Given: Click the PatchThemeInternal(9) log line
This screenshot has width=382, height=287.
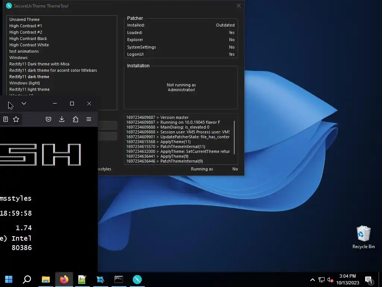Looking at the screenshot, I should click(165, 161).
